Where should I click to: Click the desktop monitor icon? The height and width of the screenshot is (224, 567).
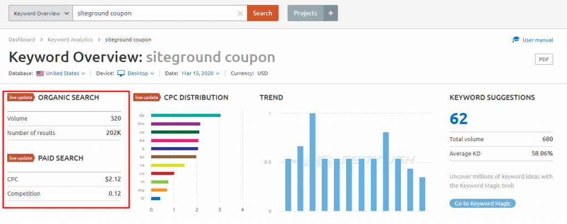click(121, 74)
